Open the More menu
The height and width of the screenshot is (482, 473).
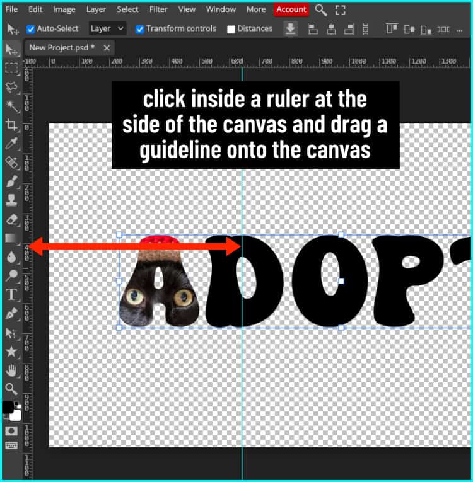point(256,9)
